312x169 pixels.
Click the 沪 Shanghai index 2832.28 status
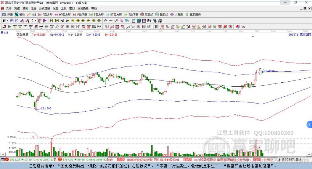click(x=31, y=160)
